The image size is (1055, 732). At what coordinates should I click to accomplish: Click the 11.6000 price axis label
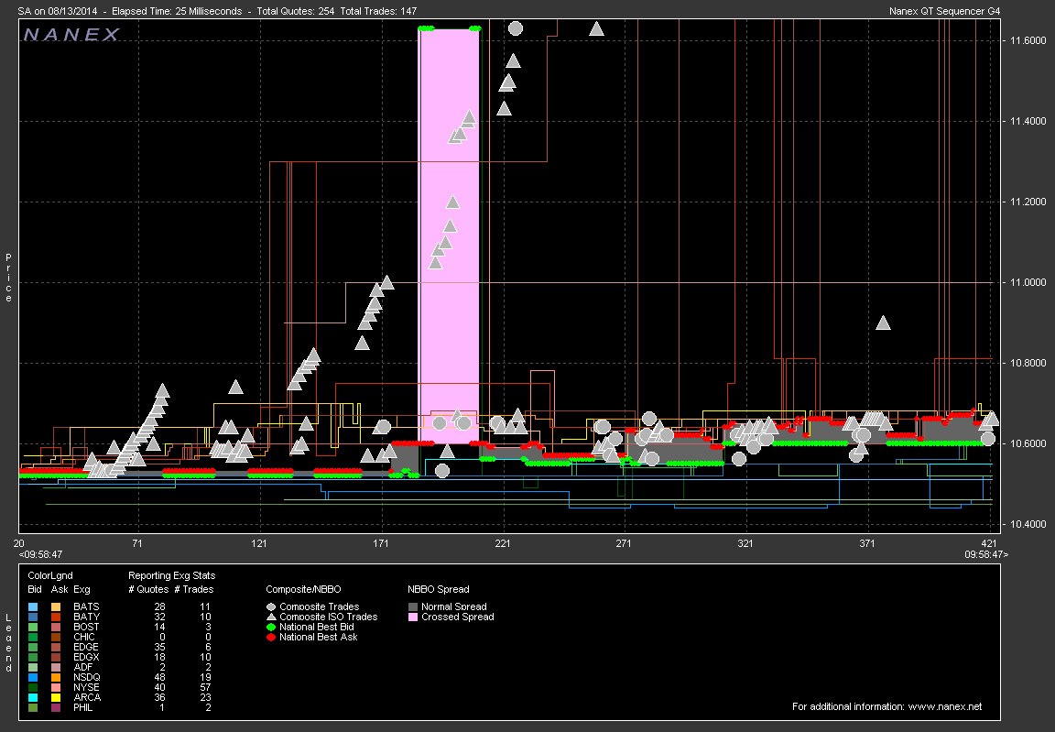click(1028, 40)
